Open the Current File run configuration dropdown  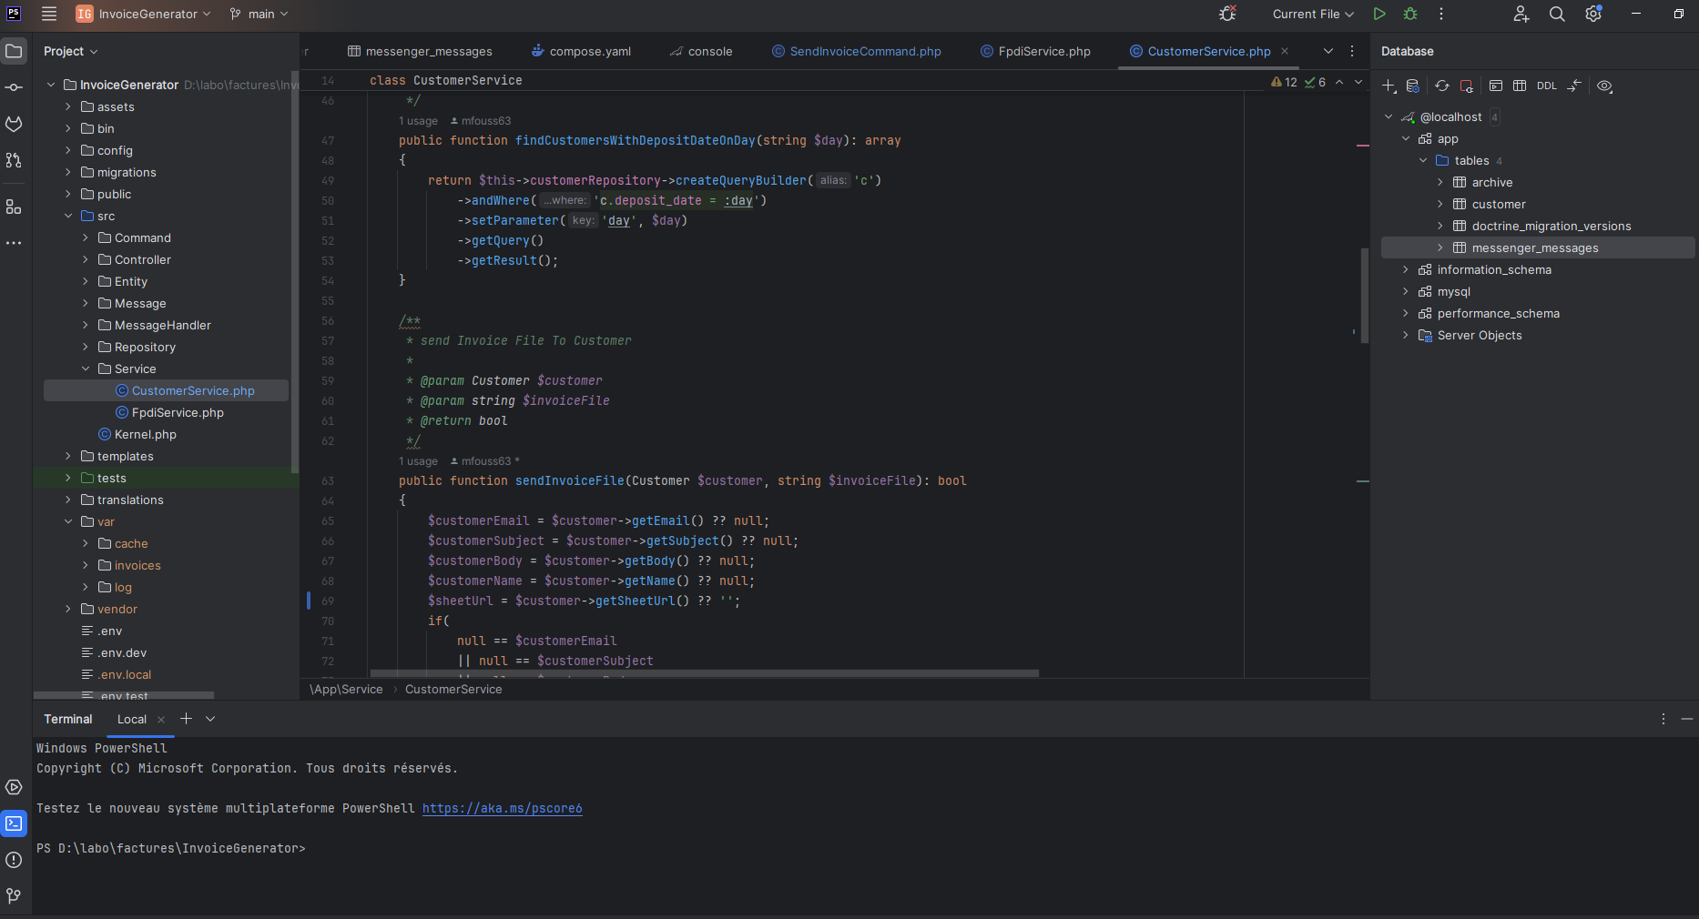[x=1312, y=14]
